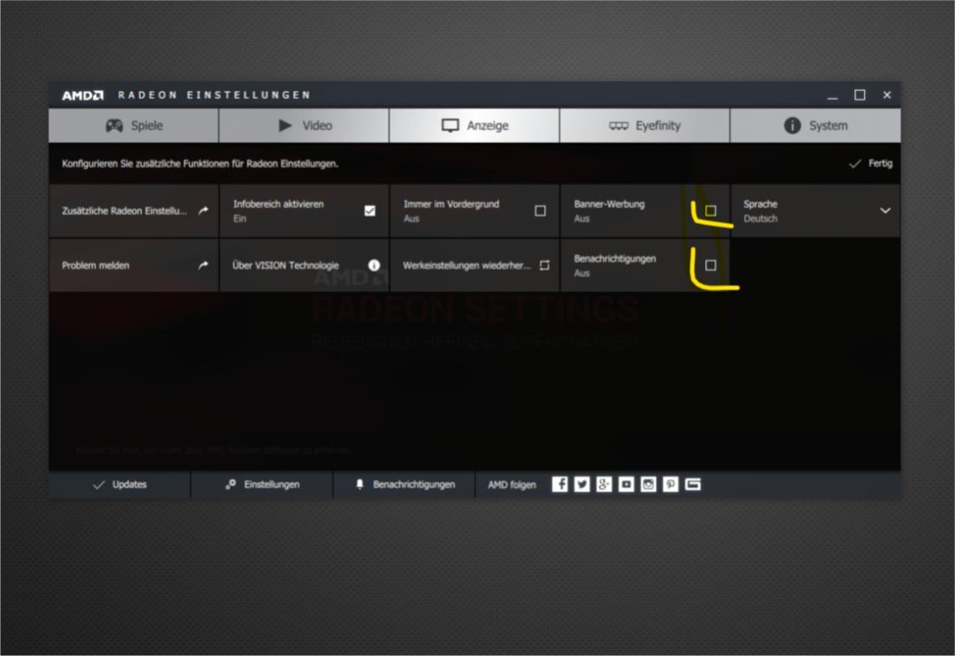Open AMD Facebook page icon

point(559,484)
